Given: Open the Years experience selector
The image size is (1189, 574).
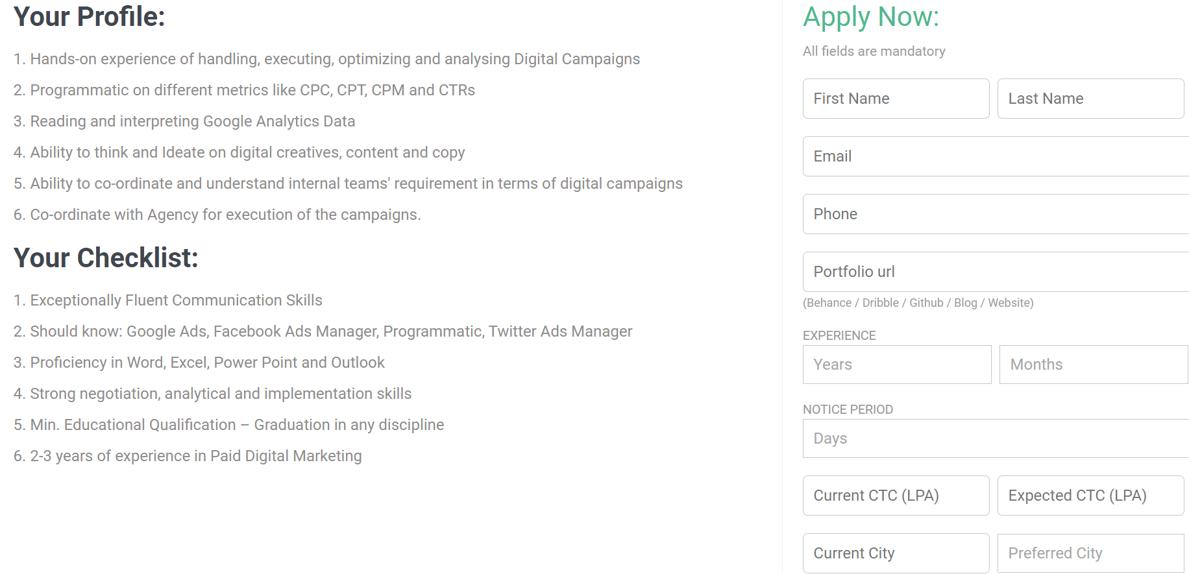Looking at the screenshot, I should point(897,365).
